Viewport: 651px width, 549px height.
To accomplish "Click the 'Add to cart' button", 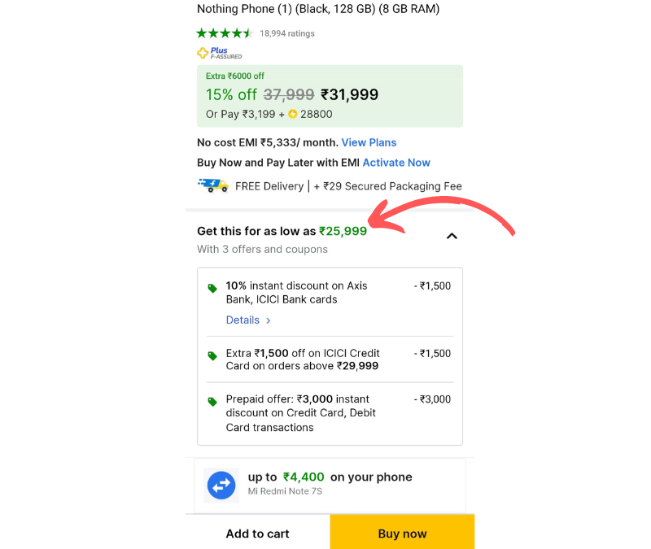I will 257,534.
